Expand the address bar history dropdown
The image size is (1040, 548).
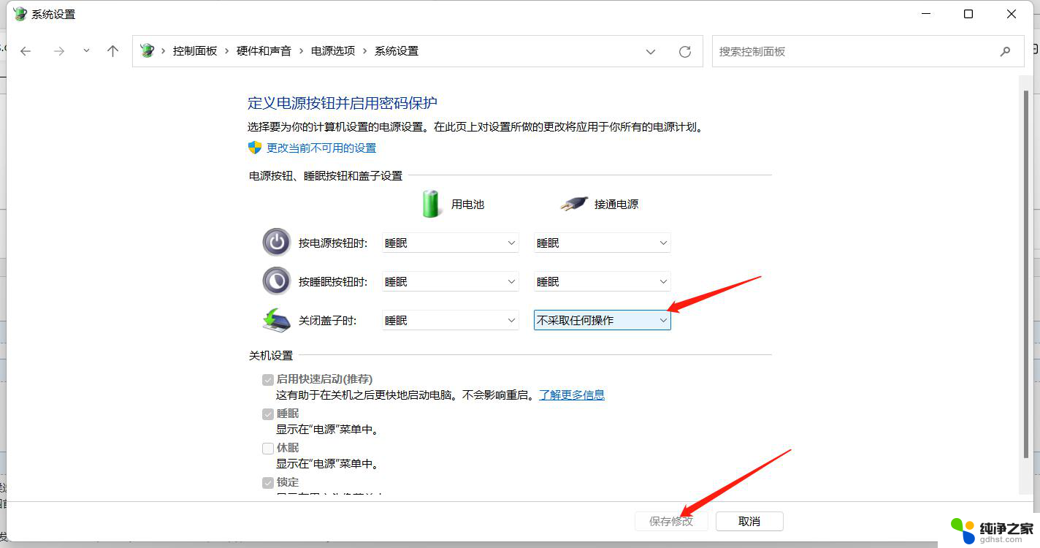(651, 52)
